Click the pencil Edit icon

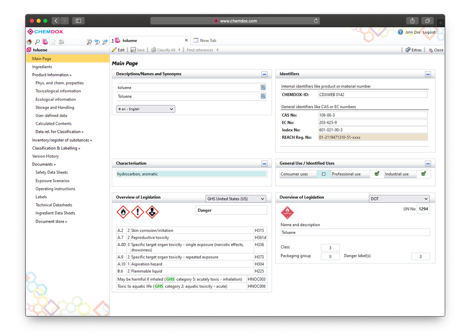pos(114,50)
